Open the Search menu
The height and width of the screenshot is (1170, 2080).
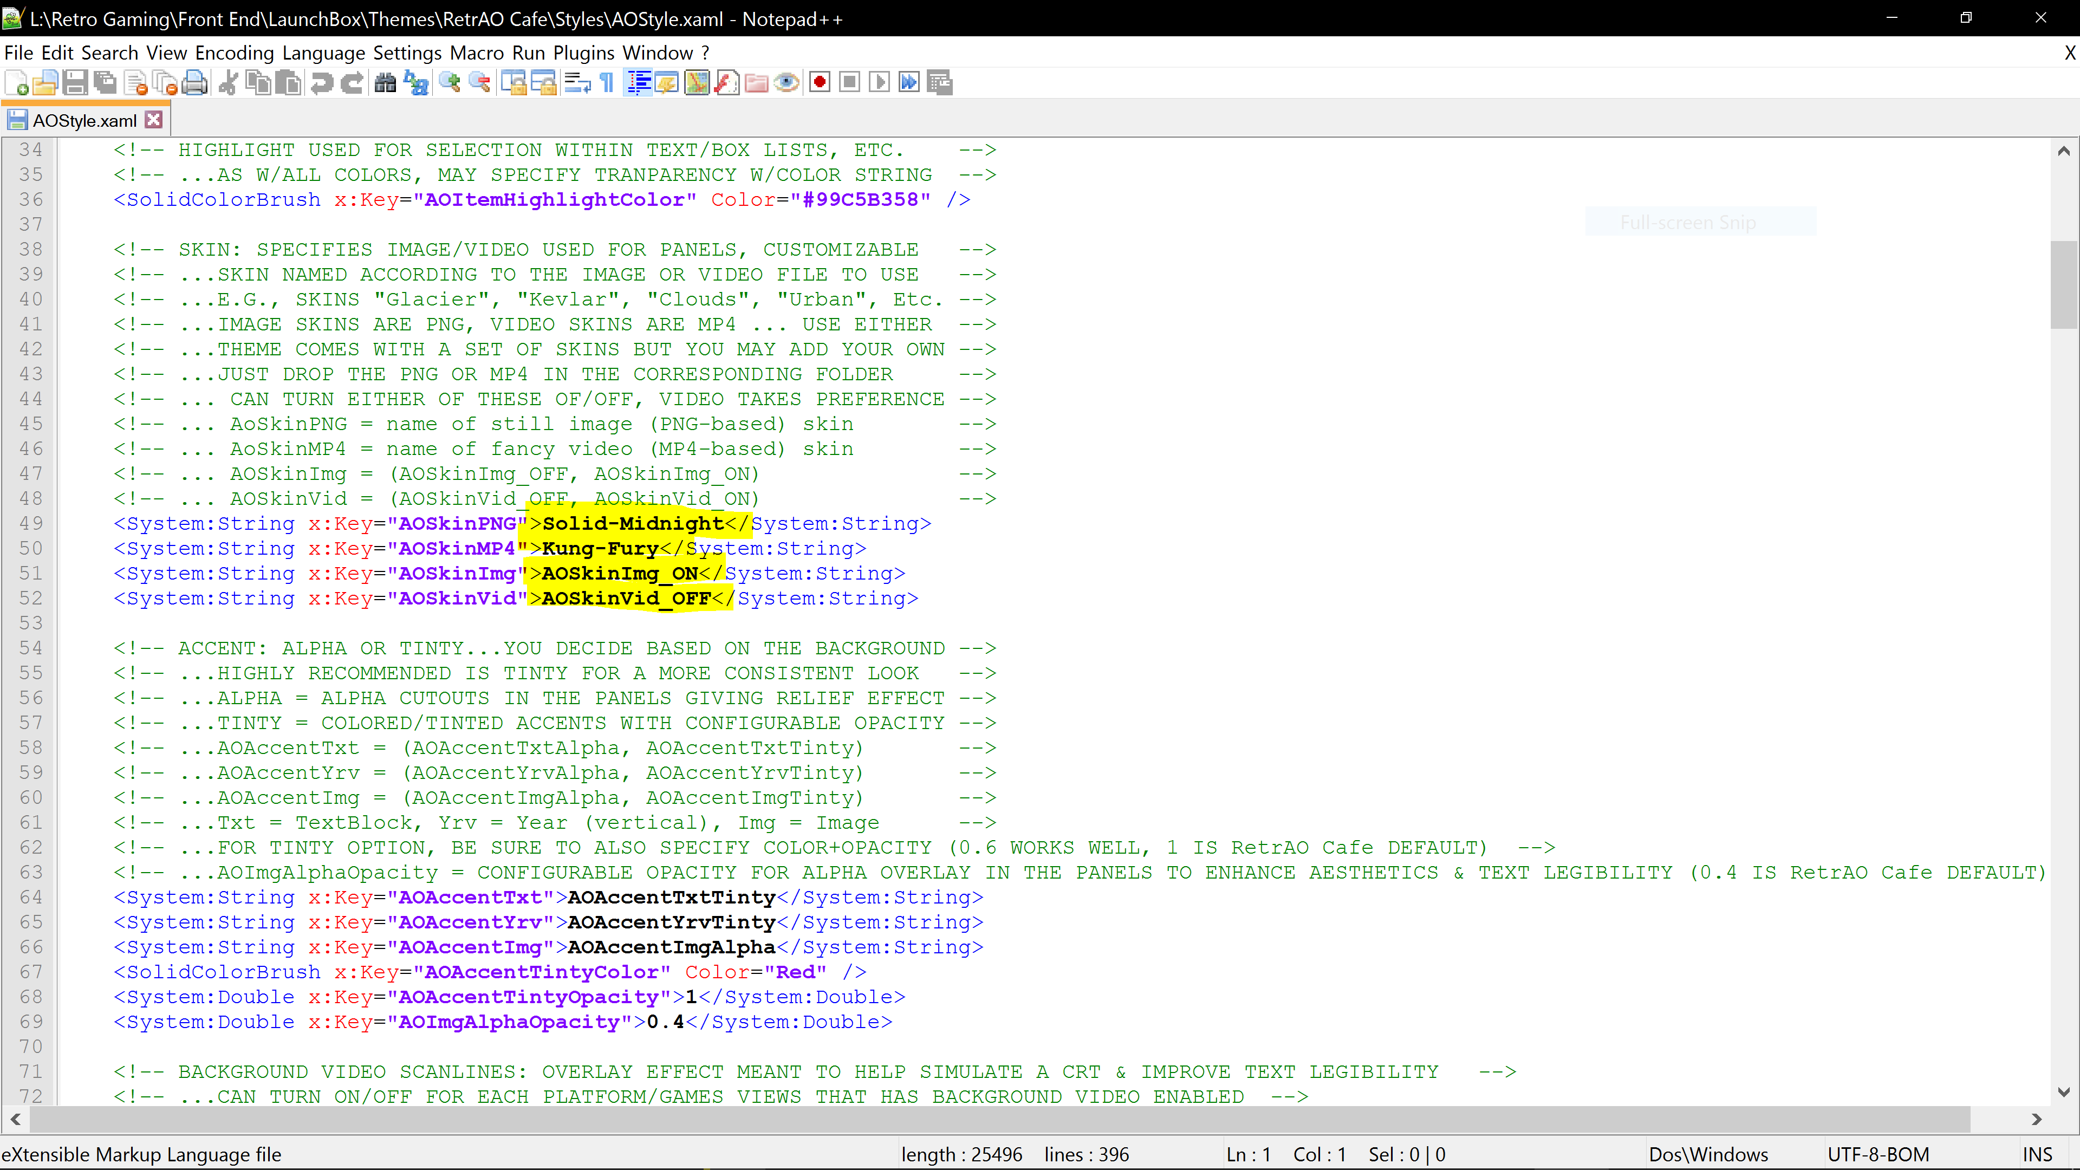tap(110, 53)
